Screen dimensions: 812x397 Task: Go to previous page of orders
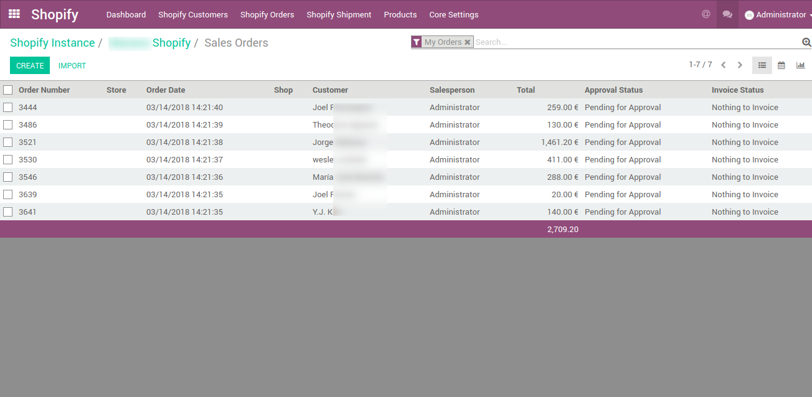pyautogui.click(x=724, y=65)
